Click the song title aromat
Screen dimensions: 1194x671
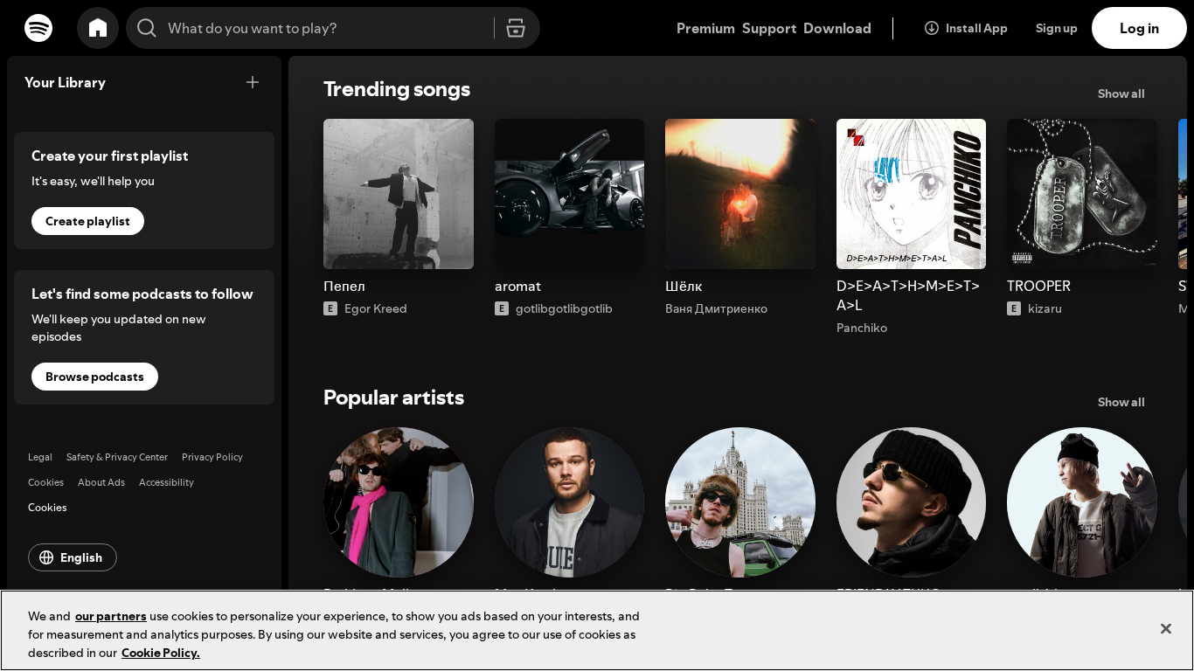pyautogui.click(x=517, y=286)
